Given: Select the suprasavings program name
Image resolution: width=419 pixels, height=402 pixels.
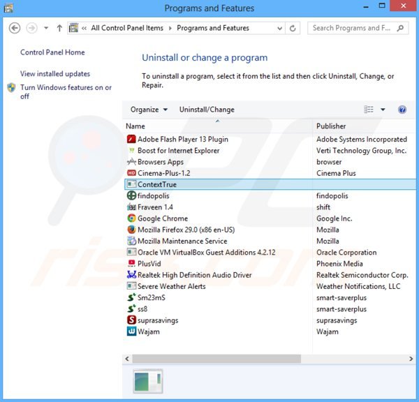Looking at the screenshot, I should (158, 320).
